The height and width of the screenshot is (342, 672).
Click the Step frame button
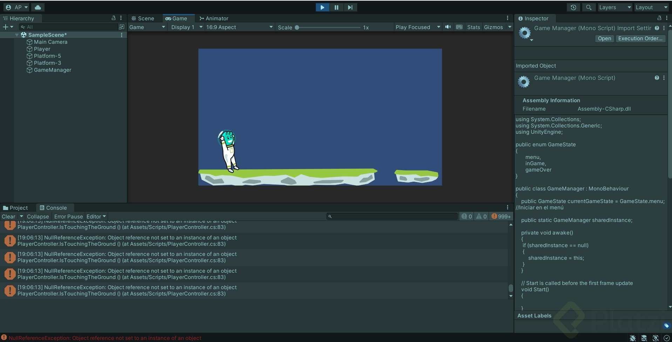pos(350,7)
